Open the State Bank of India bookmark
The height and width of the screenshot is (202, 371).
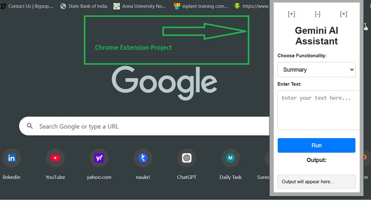[84, 6]
